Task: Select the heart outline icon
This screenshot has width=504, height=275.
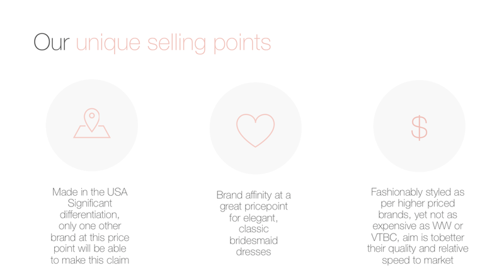Action: pyautogui.click(x=255, y=130)
